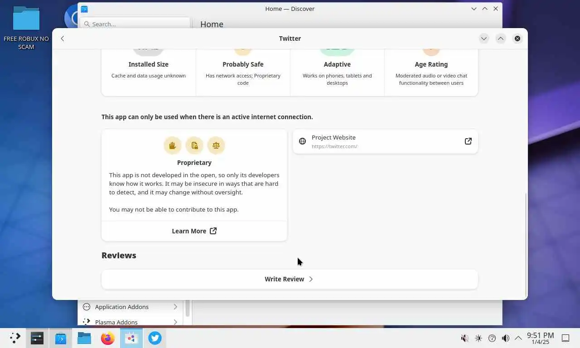Click the Proprietary hand icon
The width and height of the screenshot is (580, 348).
pyautogui.click(x=173, y=145)
